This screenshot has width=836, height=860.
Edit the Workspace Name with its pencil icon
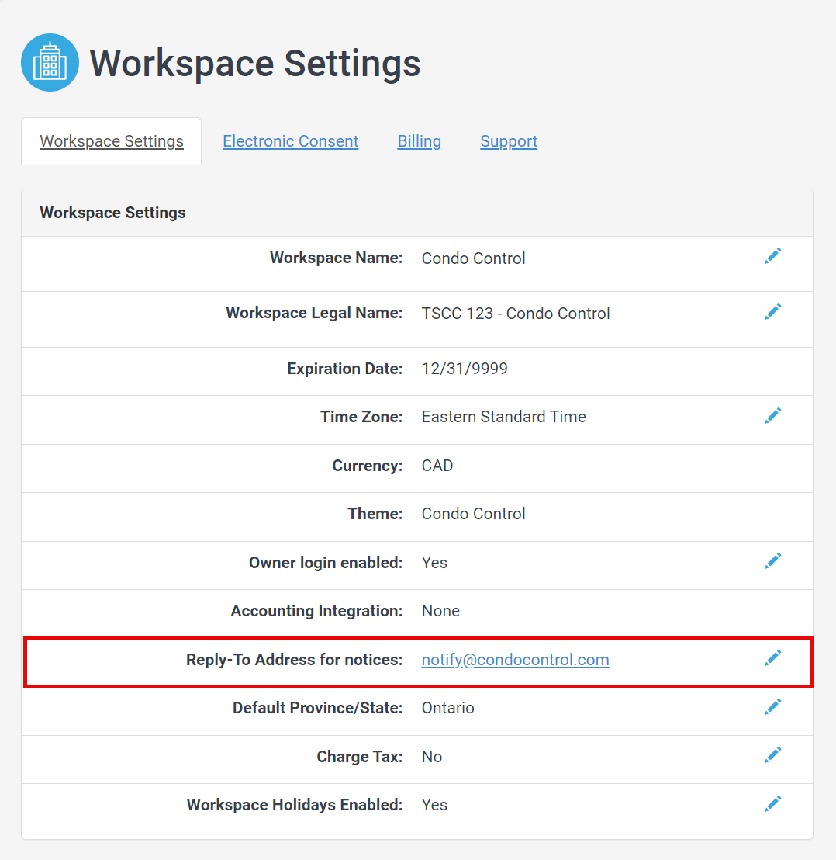point(772,256)
